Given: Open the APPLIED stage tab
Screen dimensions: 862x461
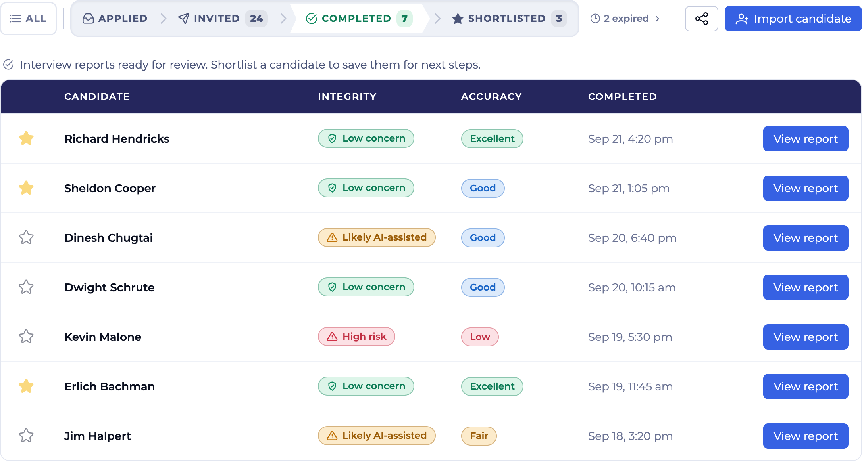Looking at the screenshot, I should point(115,19).
